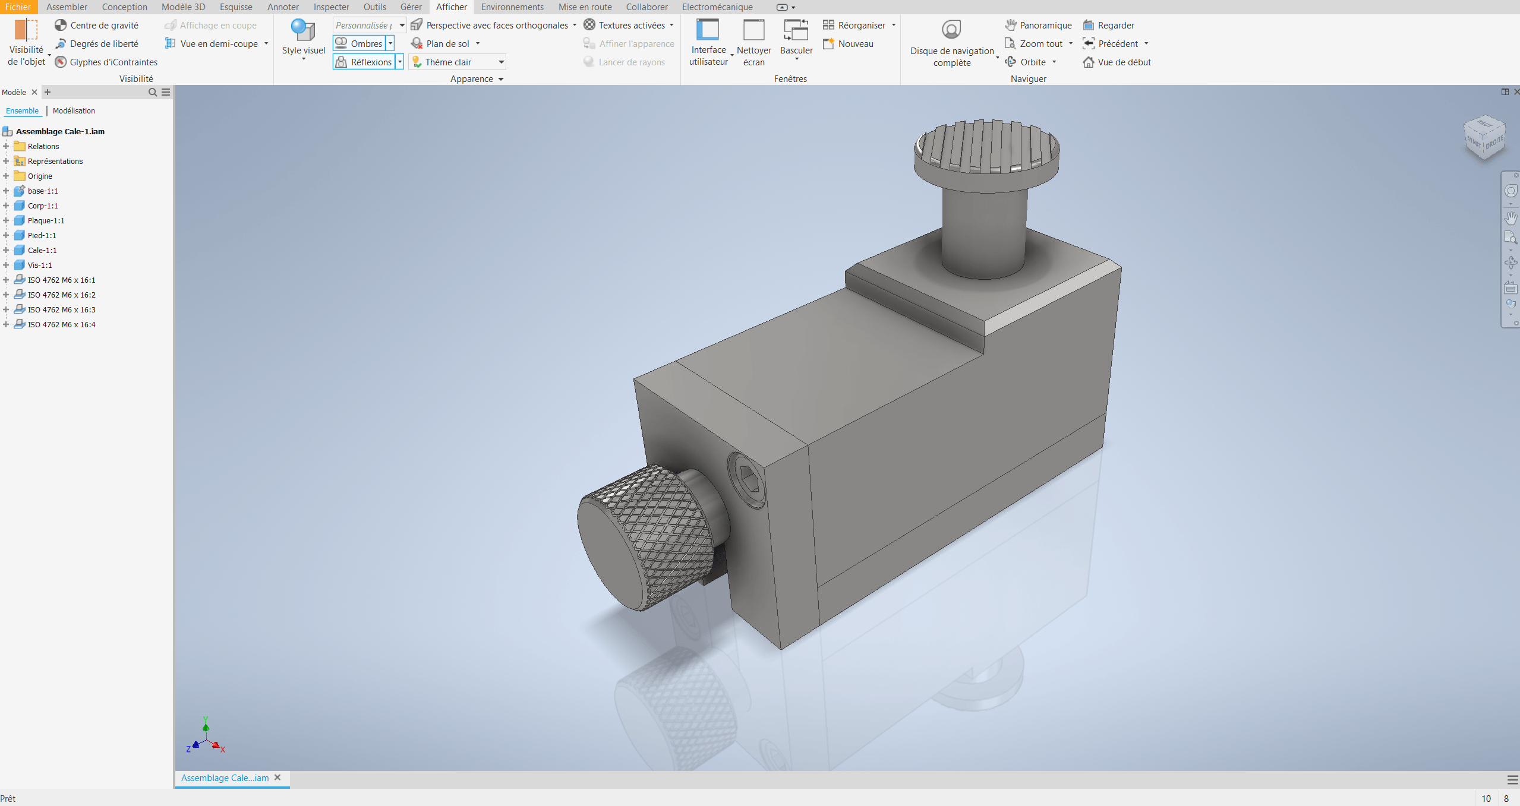This screenshot has height=806, width=1520.
Task: Show Glyphes d'iContraintes
Action: [x=106, y=62]
